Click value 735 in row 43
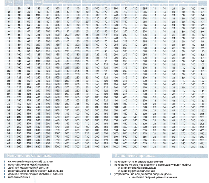 145,147
